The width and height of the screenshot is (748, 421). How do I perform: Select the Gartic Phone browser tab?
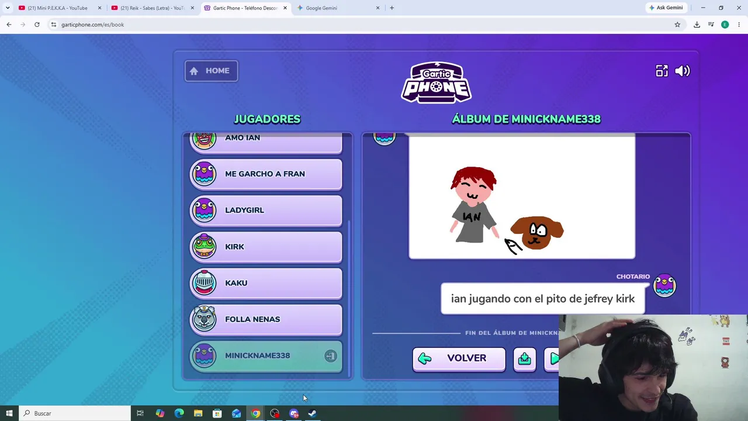point(245,8)
